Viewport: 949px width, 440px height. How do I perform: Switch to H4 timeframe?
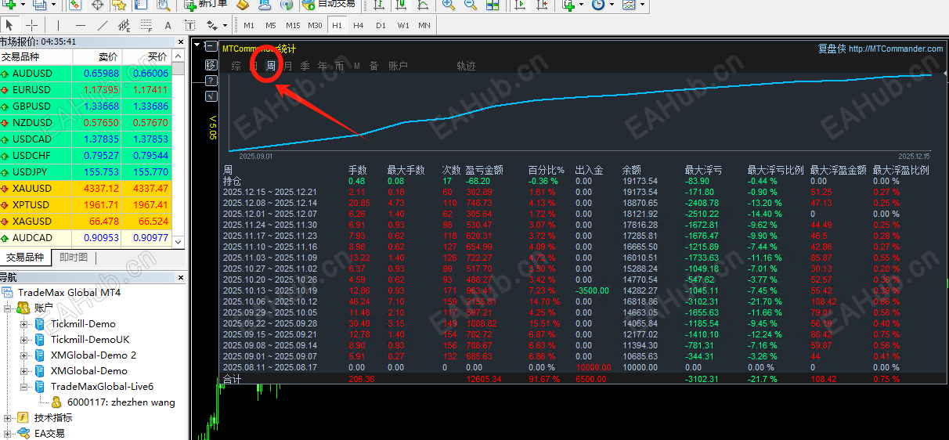coord(359,26)
